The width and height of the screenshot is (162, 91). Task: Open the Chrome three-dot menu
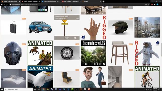point(160,5)
